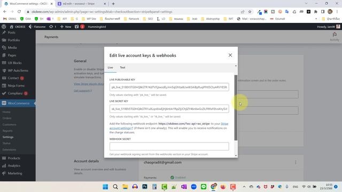Click the Live Publishable Key field
This screenshot has height=192, width=342.
(x=169, y=87)
